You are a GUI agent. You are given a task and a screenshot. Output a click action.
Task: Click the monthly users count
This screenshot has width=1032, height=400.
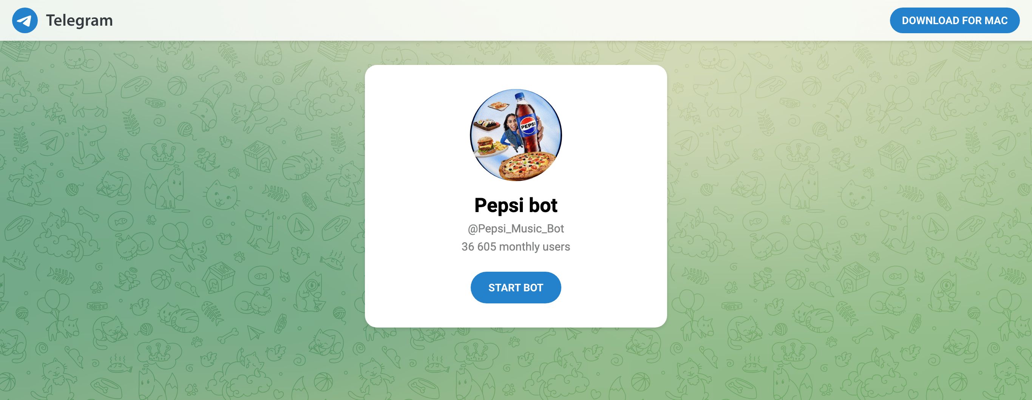click(x=516, y=247)
